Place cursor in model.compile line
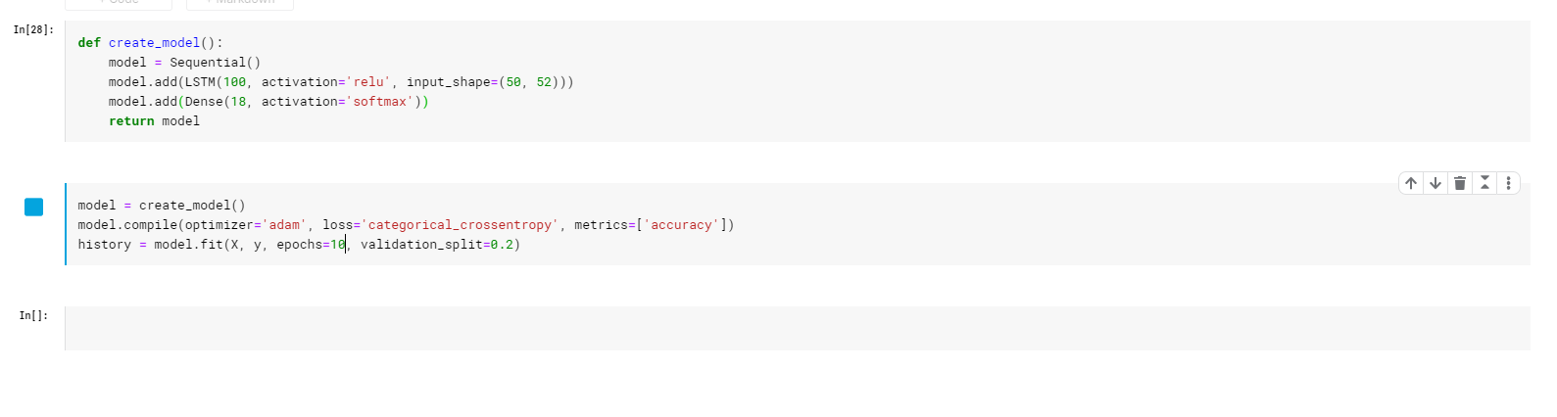The image size is (1557, 417). 406,225
